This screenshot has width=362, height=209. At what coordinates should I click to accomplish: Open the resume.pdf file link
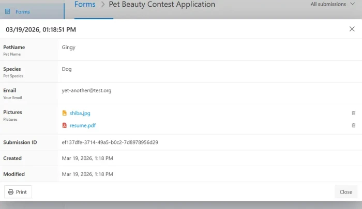(x=83, y=125)
